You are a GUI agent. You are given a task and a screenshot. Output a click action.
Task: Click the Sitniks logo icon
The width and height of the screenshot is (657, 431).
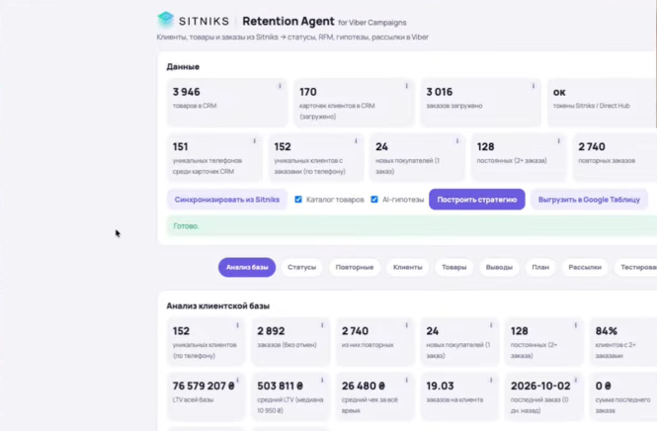tap(166, 20)
